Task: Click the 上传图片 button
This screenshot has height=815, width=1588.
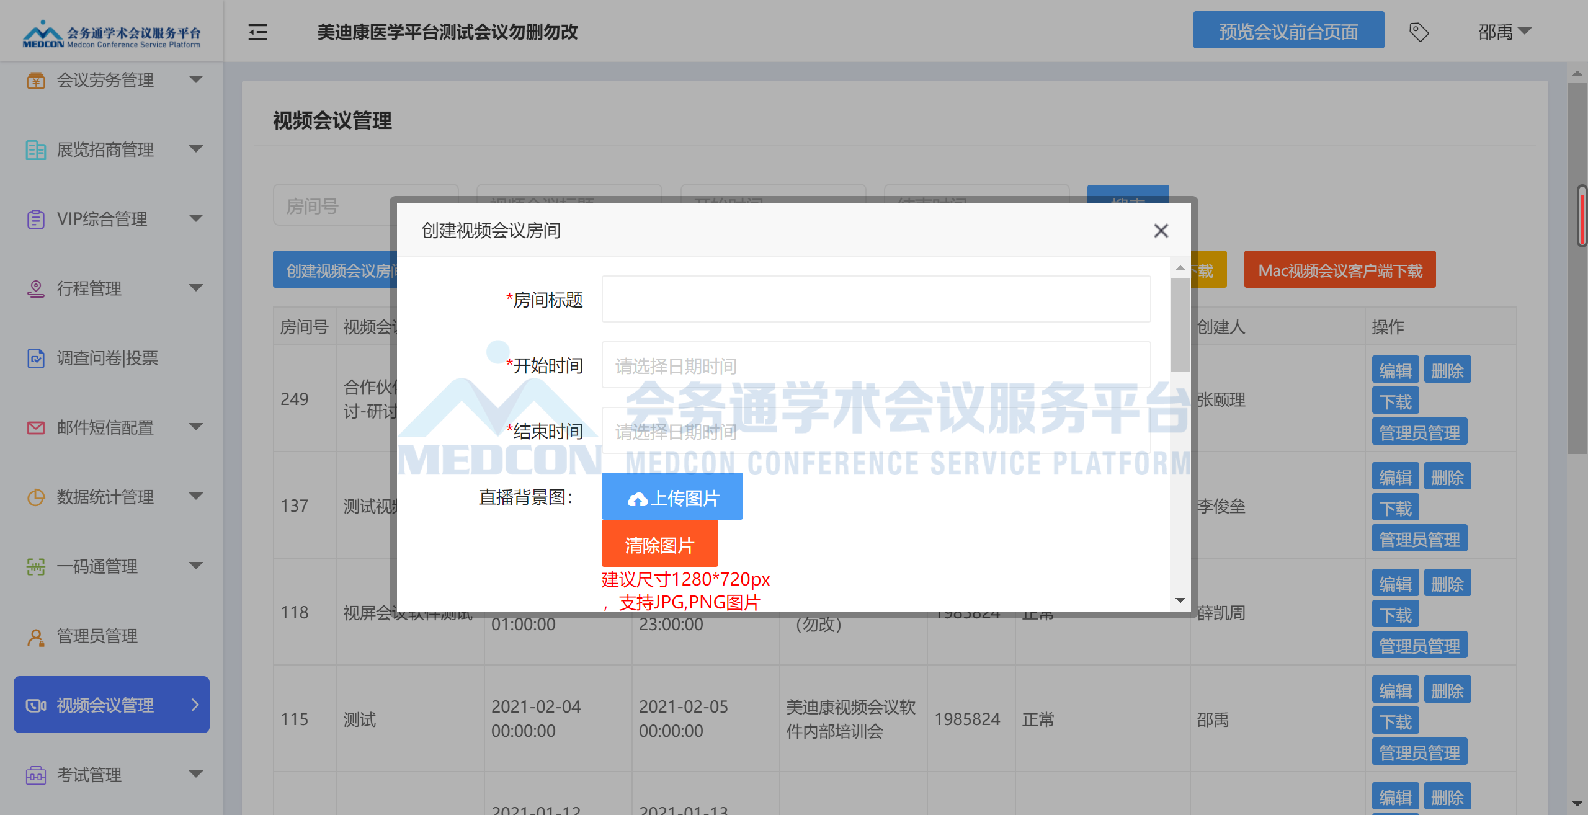Action: pyautogui.click(x=672, y=496)
